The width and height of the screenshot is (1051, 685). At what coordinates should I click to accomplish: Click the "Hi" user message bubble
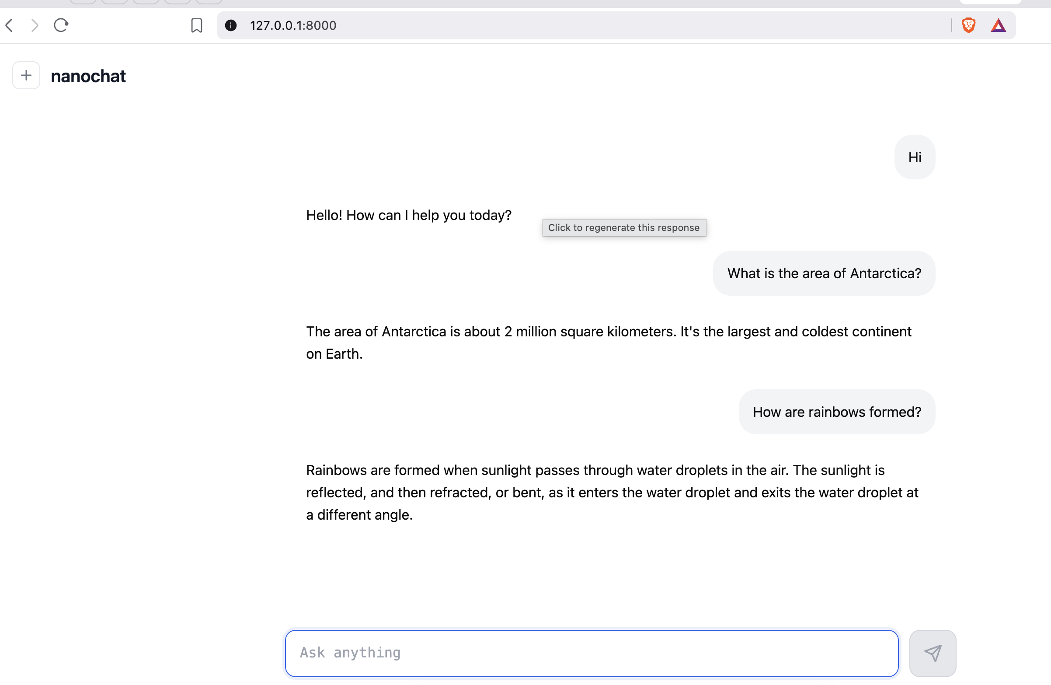[x=915, y=157]
